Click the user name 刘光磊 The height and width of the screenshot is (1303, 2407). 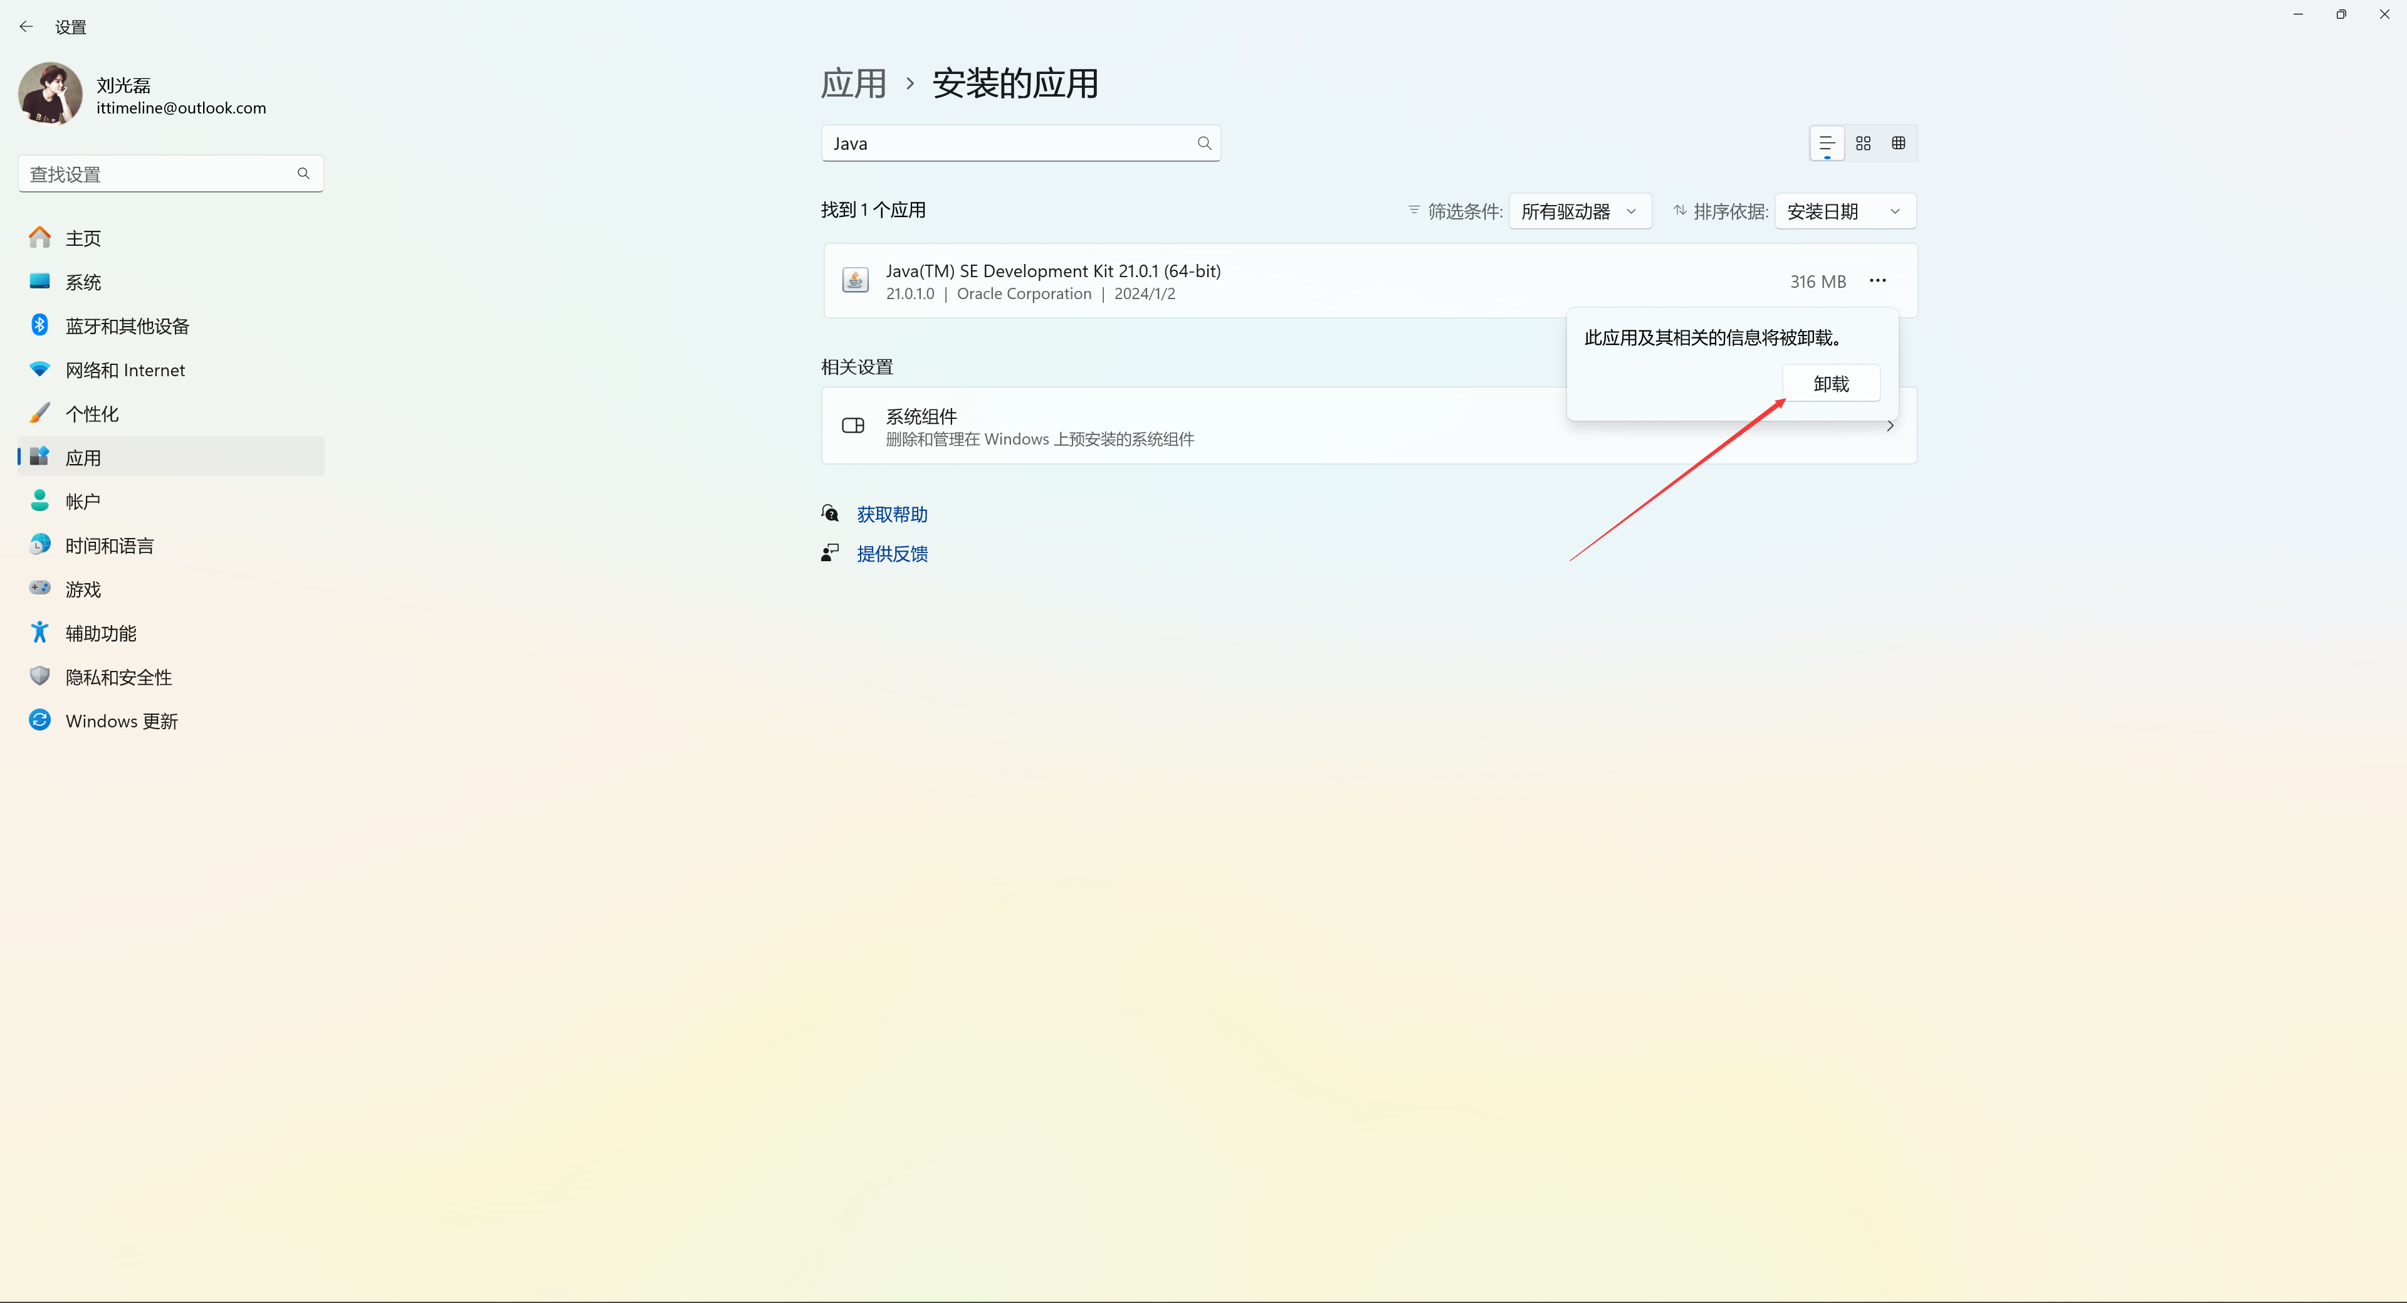[x=123, y=85]
